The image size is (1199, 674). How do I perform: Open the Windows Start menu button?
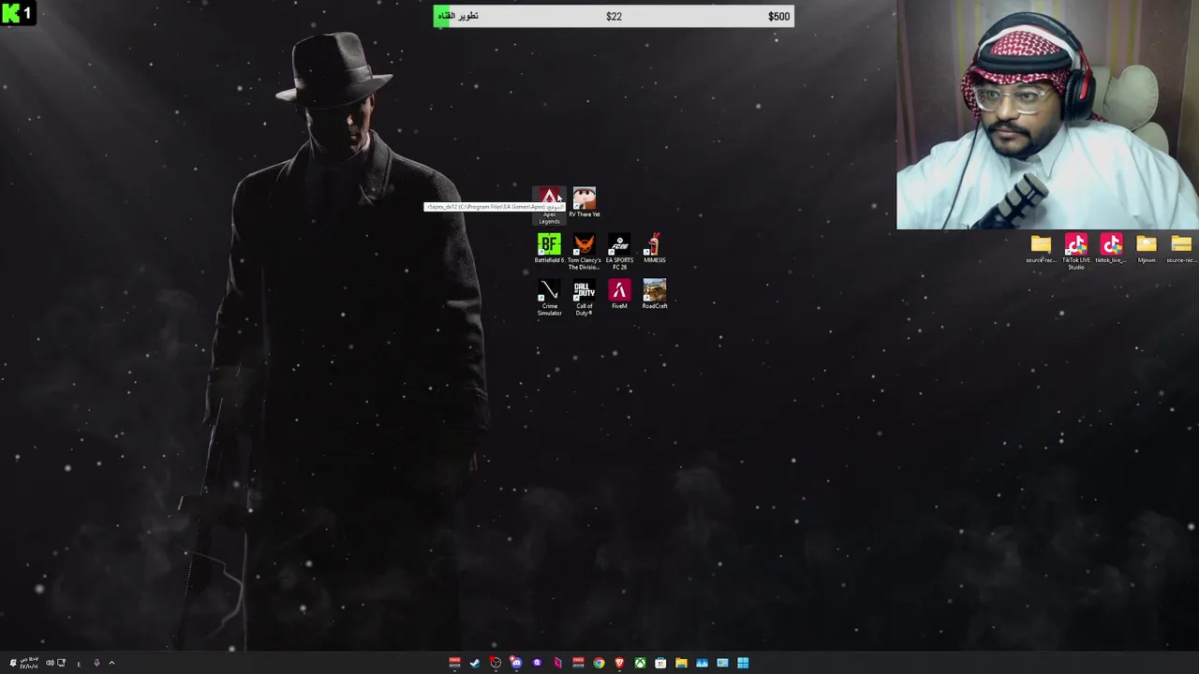(743, 663)
